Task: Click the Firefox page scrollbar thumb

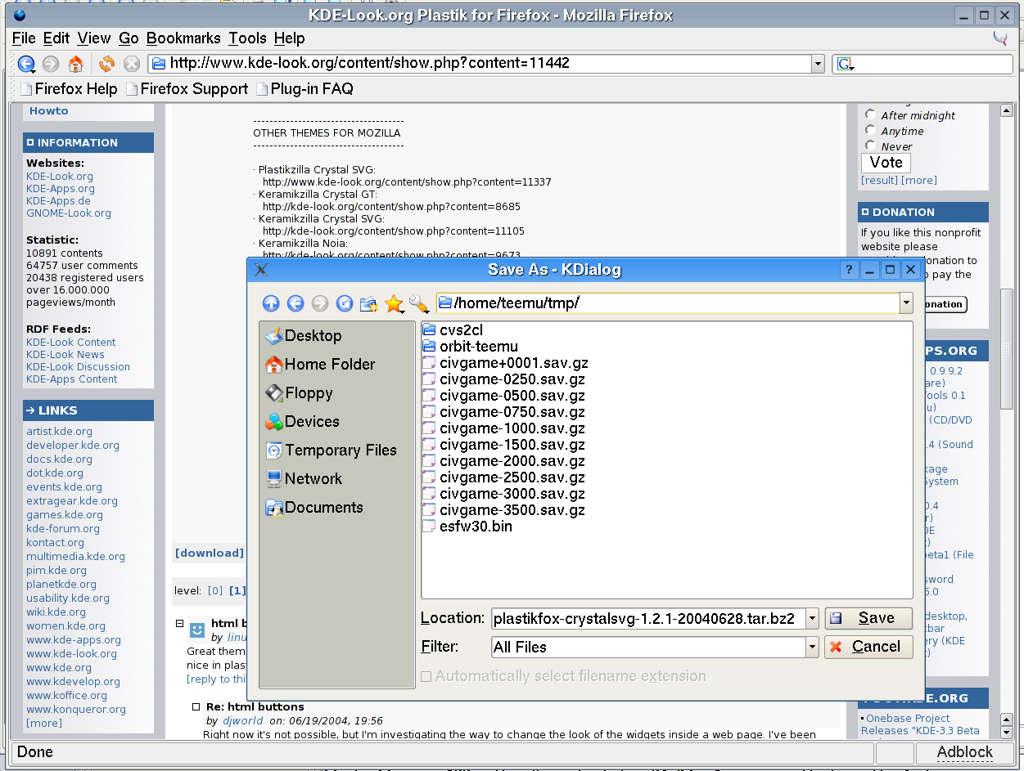Action: tap(1007, 347)
